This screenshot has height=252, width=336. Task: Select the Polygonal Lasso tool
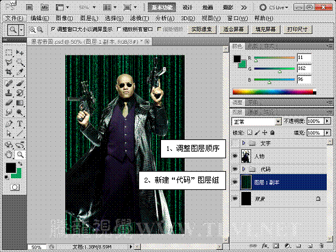coord(9,62)
